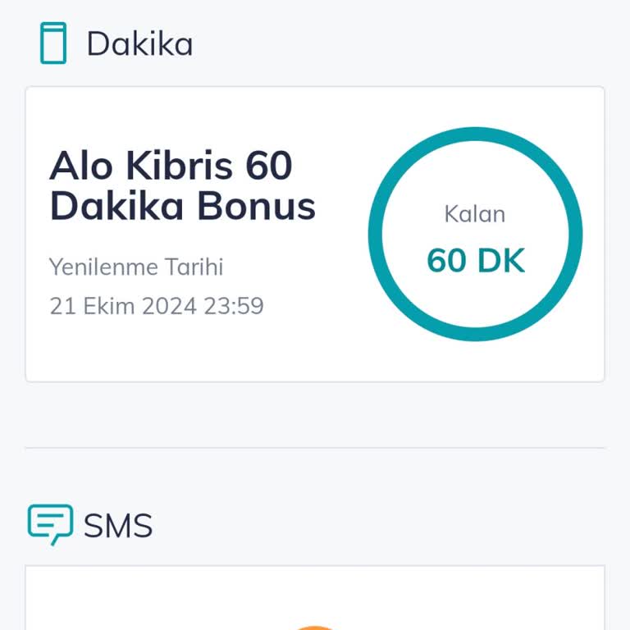Click the year 2024 in the renewal date
The width and height of the screenshot is (630, 630).
(x=169, y=306)
